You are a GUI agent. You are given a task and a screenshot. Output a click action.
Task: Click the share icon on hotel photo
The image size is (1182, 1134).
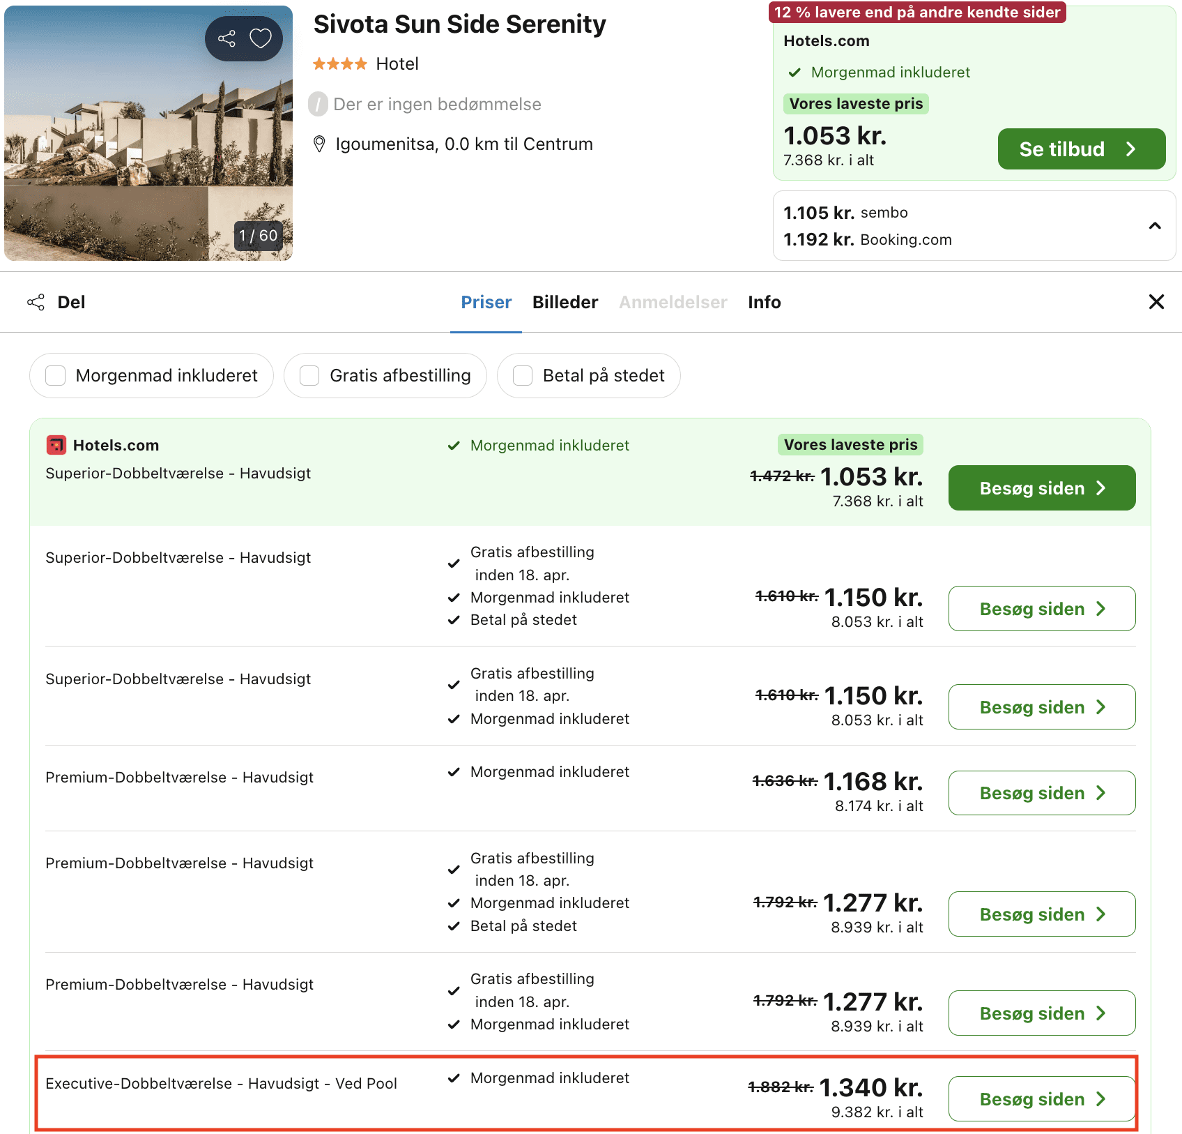(x=227, y=38)
